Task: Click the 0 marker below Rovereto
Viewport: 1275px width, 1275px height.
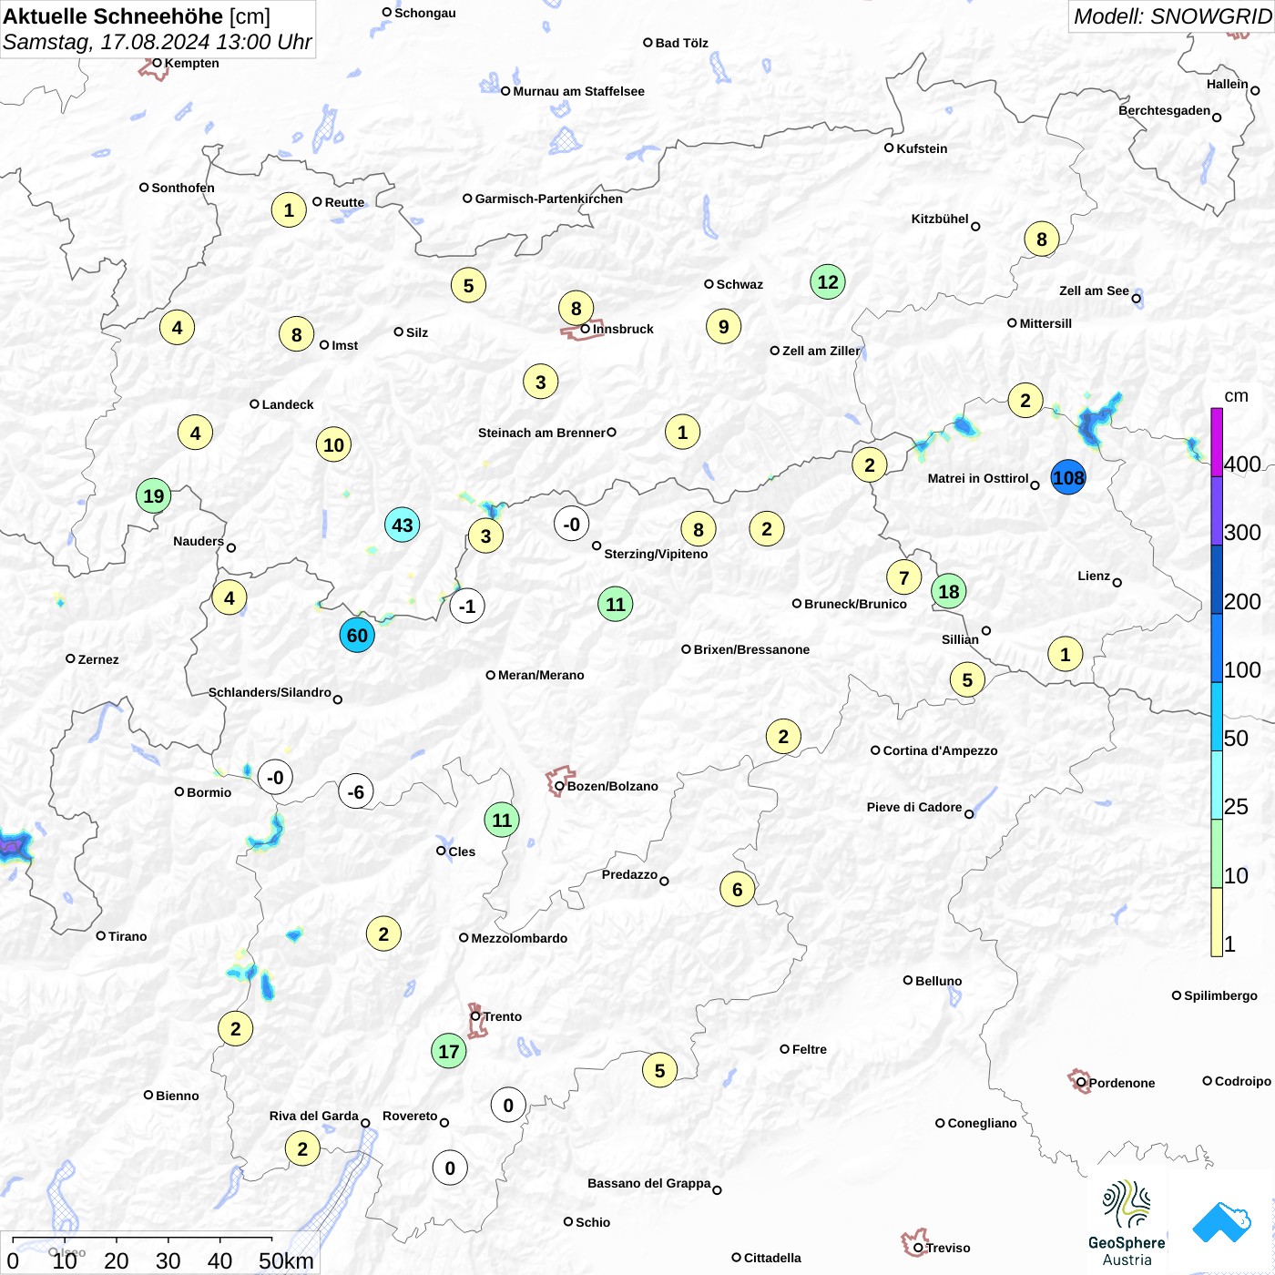Action: (x=450, y=1168)
